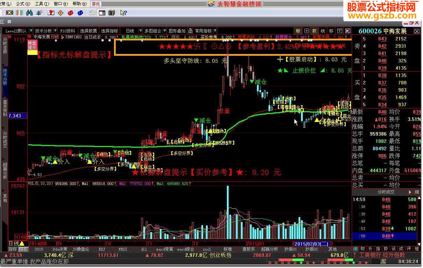Click the 选择指标 button

pyautogui.click(x=109, y=31)
